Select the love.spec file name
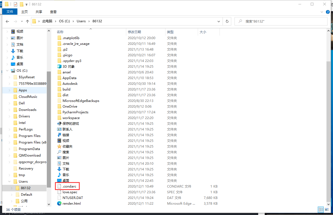 tap(70, 192)
